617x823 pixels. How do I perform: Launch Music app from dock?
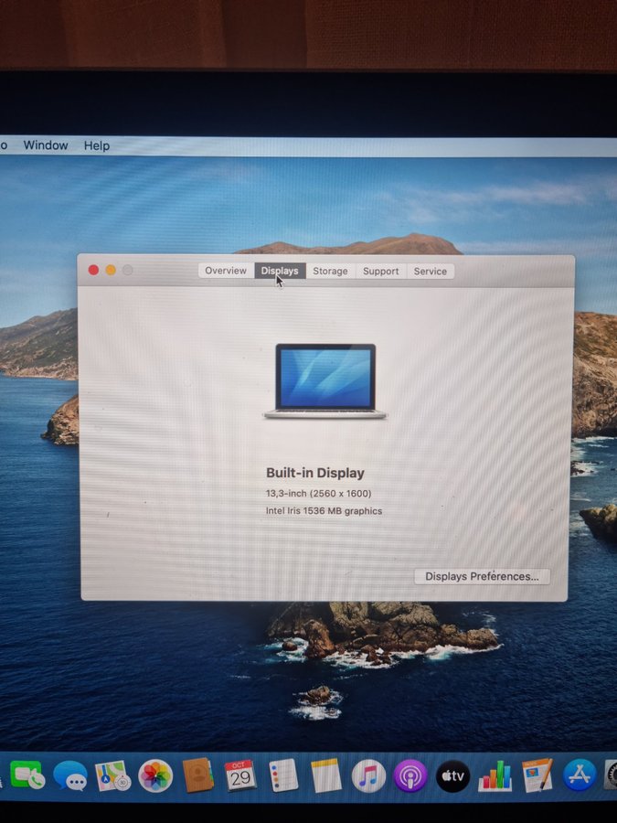click(368, 775)
